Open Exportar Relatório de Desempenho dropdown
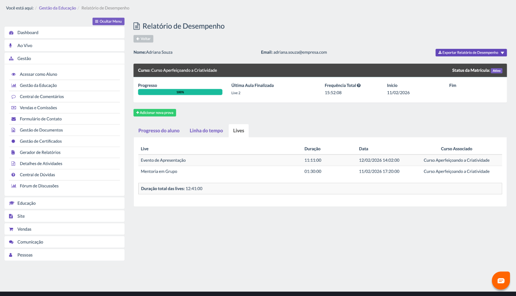The height and width of the screenshot is (296, 516). coord(471,53)
